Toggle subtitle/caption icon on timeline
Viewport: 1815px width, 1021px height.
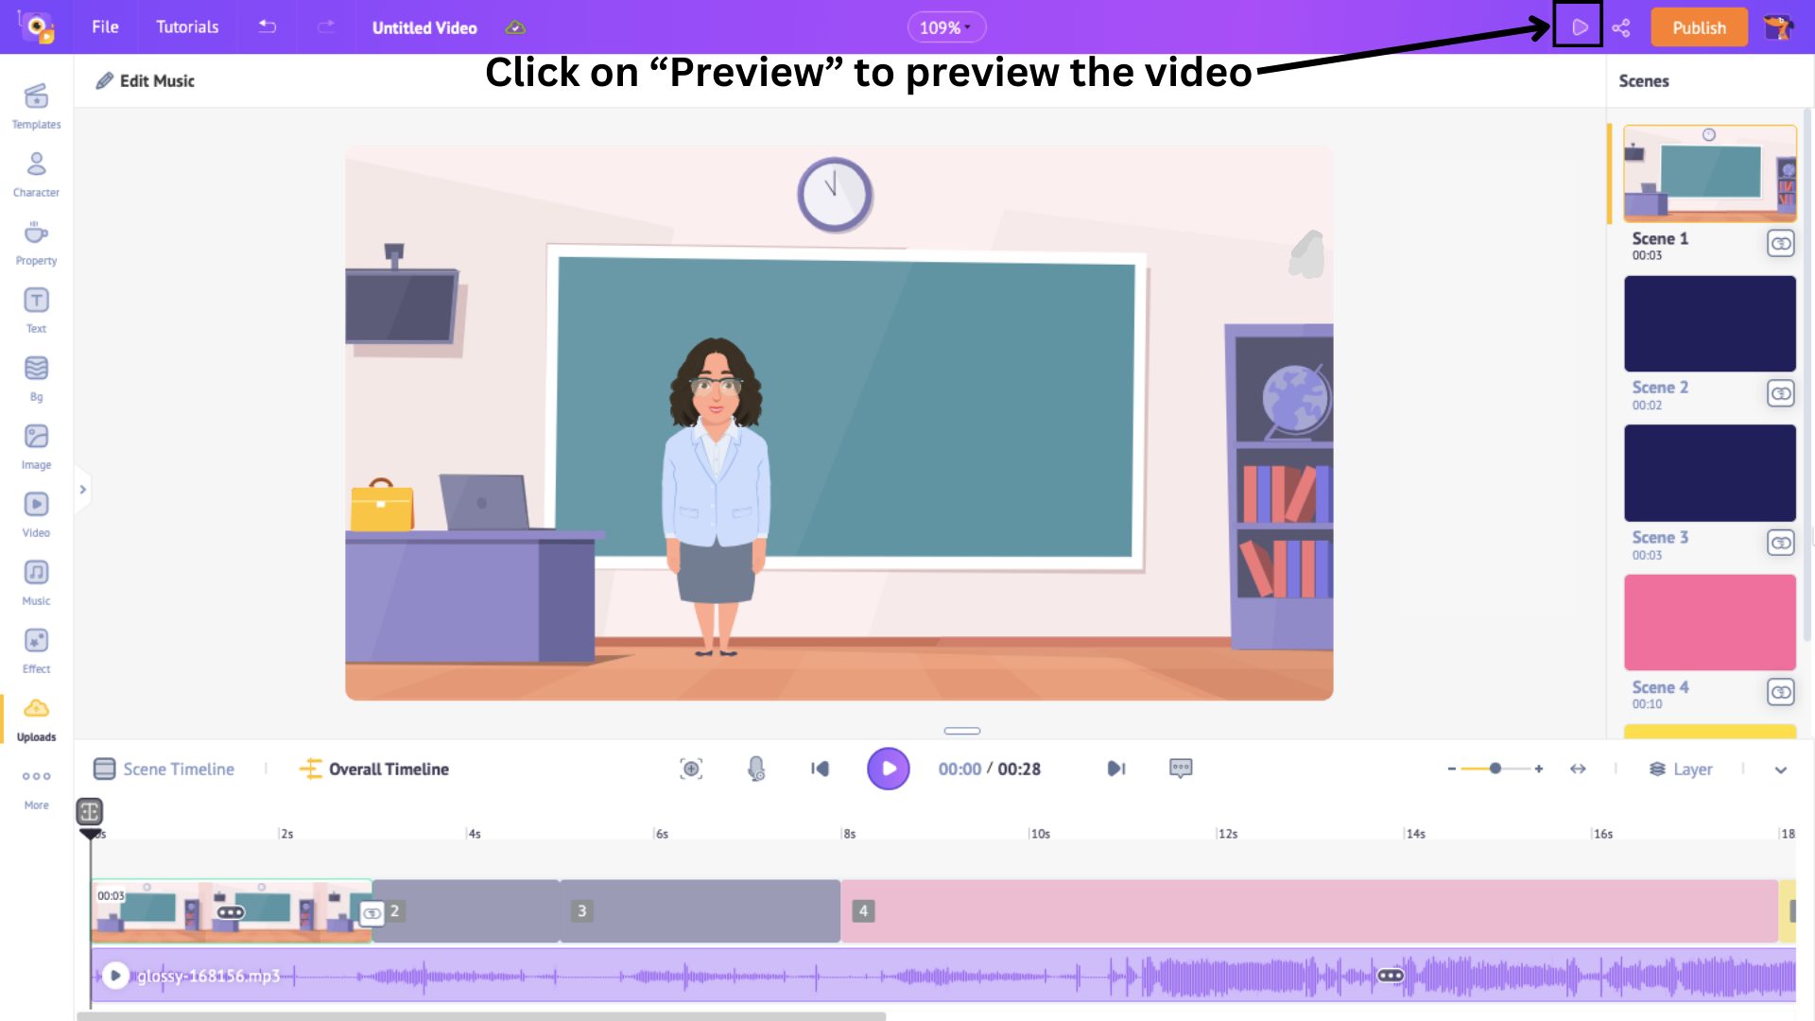(x=1181, y=768)
